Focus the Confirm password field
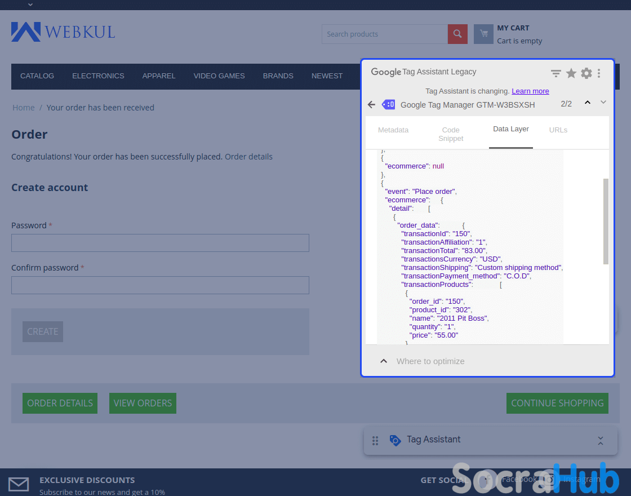 [x=160, y=285]
